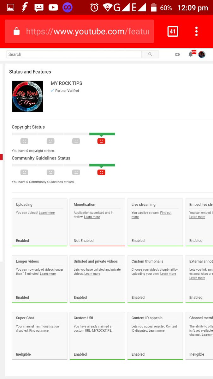Open the browser three-dot menu
Screen dimensions: 213x379
[196, 31]
